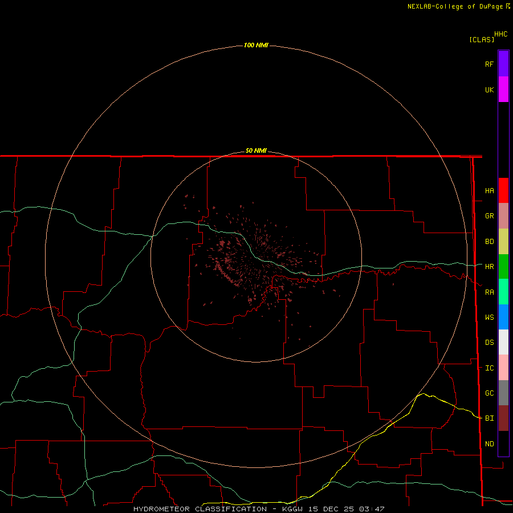Image resolution: width=513 pixels, height=513 pixels.
Task: Click the mint RA legend swatch
Action: coord(503,292)
